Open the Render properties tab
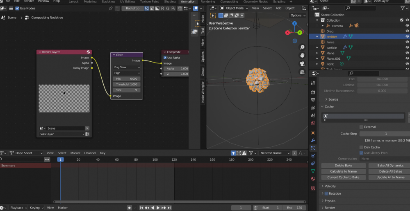The width and height of the screenshot is (410, 211). 313,92
